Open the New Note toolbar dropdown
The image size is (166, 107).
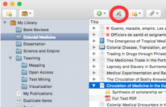pos(136,13)
